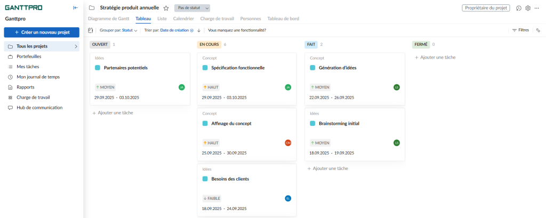Click the CM assignee avatar
This screenshot has width=546, height=218.
pos(288,143)
